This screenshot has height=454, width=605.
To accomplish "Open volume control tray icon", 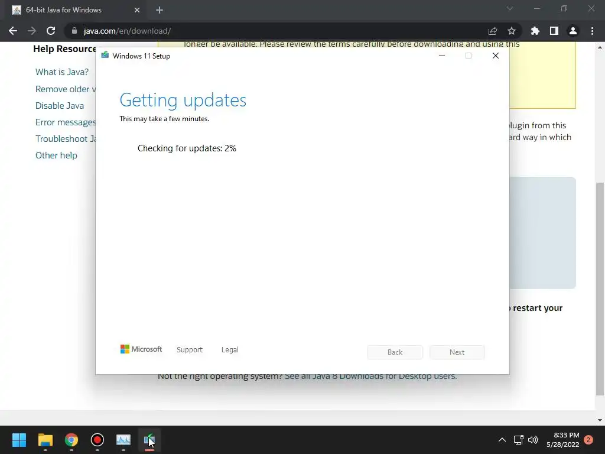I will click(533, 440).
